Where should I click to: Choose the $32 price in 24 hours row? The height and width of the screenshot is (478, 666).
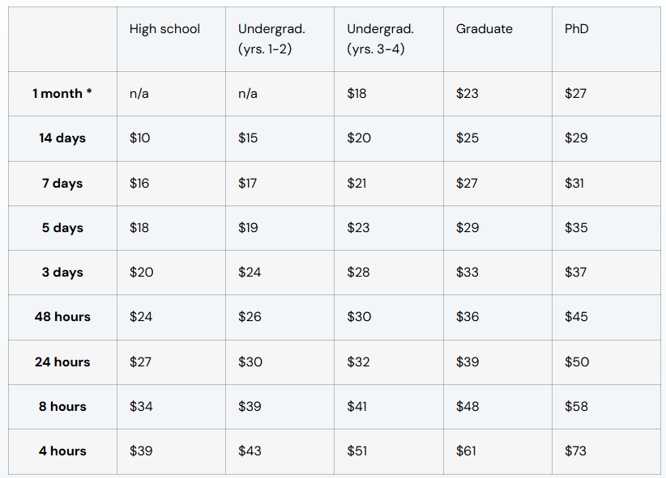click(x=358, y=362)
